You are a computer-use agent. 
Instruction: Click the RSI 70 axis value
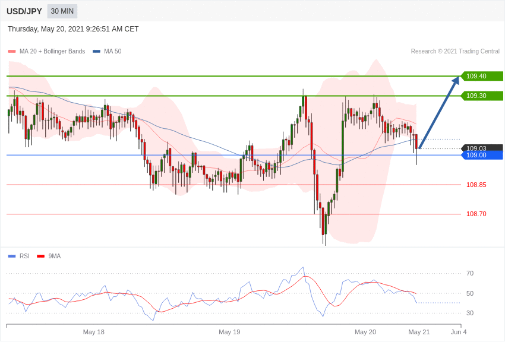coord(470,274)
